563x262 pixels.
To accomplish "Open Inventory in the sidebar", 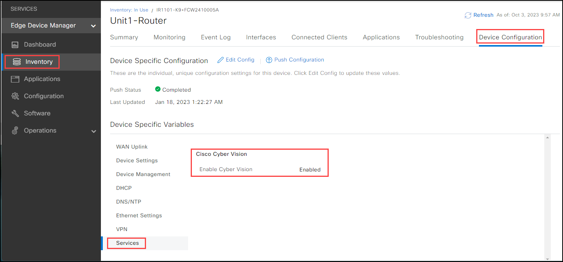I will pos(39,62).
